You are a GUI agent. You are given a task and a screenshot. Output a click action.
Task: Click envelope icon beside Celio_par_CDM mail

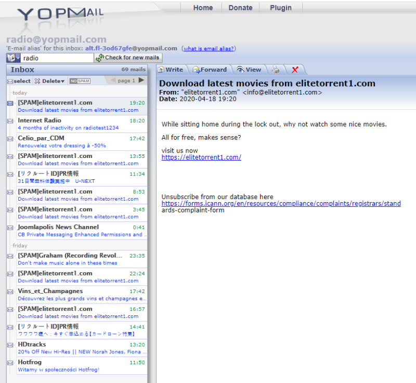(x=10, y=139)
